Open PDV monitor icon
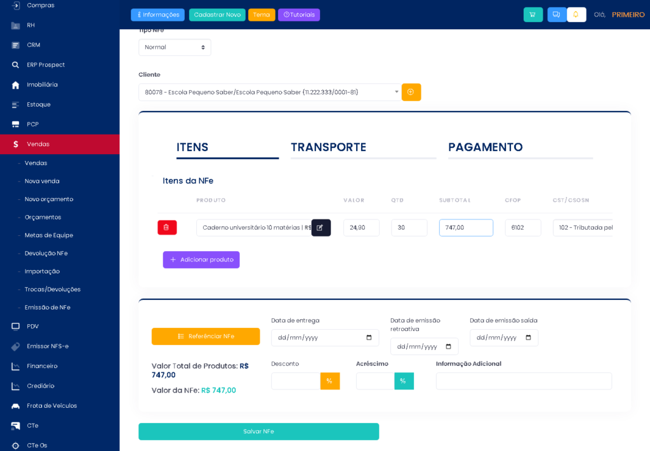This screenshot has width=650, height=451. pos(15,326)
